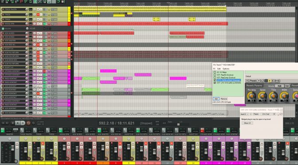
Task: Click the pan knob on VOCAL DYN track
Action: click(x=35, y=24)
